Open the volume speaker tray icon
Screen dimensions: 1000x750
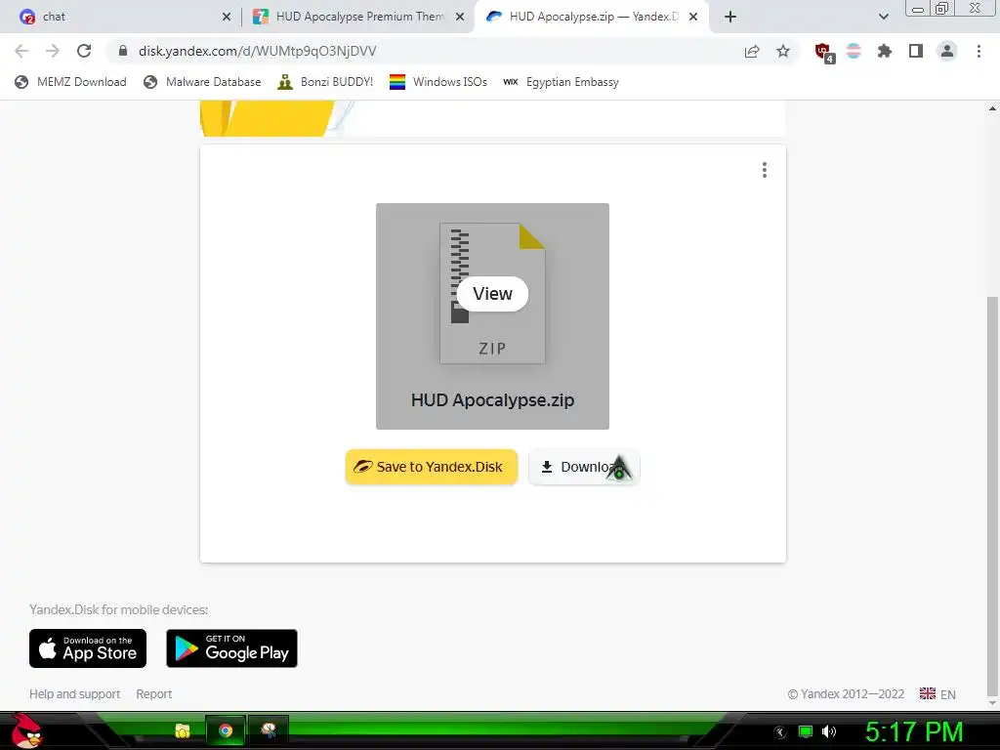(829, 732)
